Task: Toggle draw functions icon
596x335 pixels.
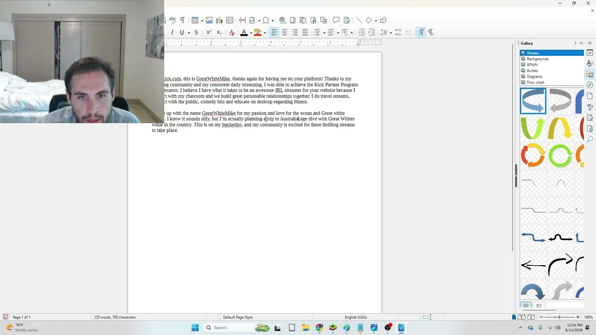Action: coord(383,20)
